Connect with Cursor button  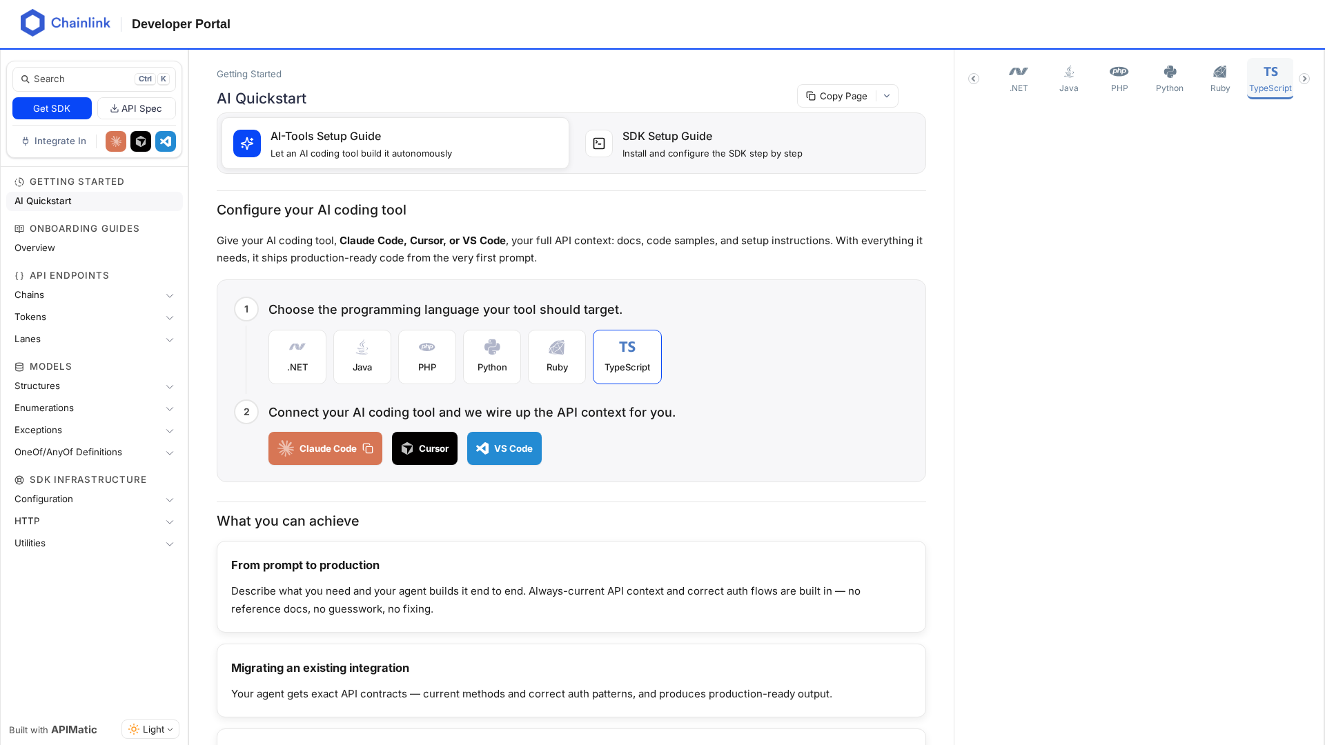coord(424,448)
